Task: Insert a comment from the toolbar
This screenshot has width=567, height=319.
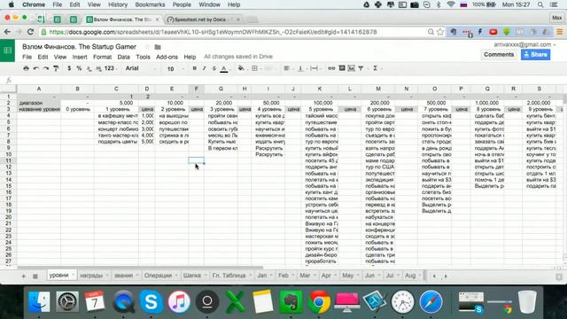Action: pos(342,68)
